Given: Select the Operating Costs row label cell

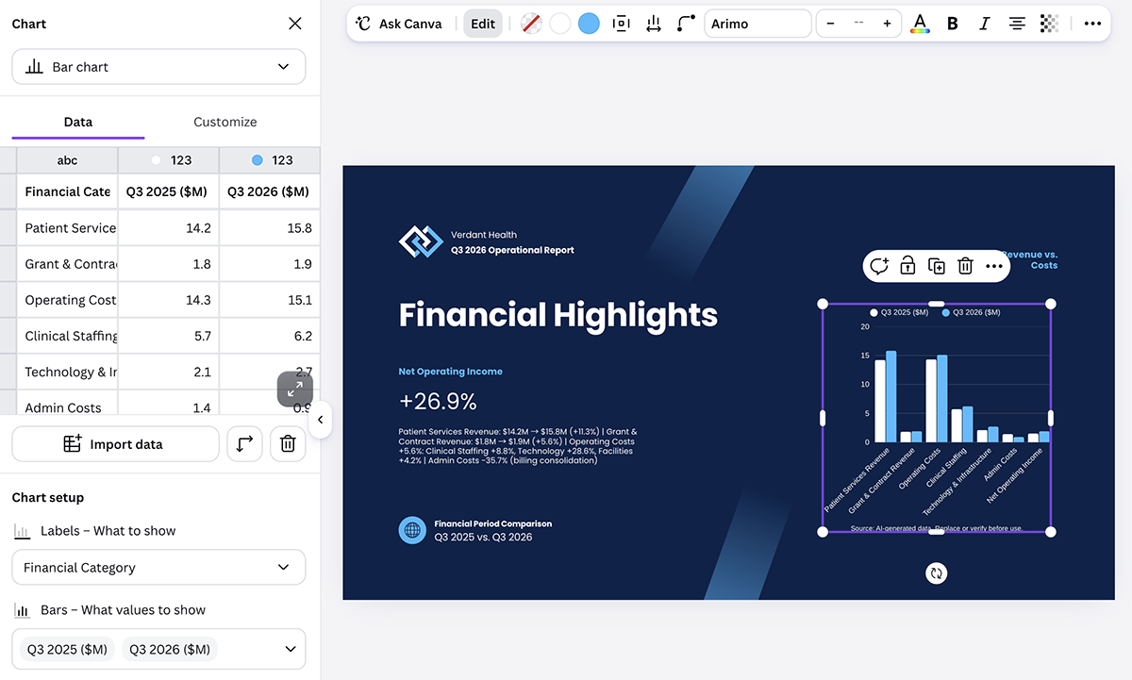Looking at the screenshot, I should coord(67,300).
